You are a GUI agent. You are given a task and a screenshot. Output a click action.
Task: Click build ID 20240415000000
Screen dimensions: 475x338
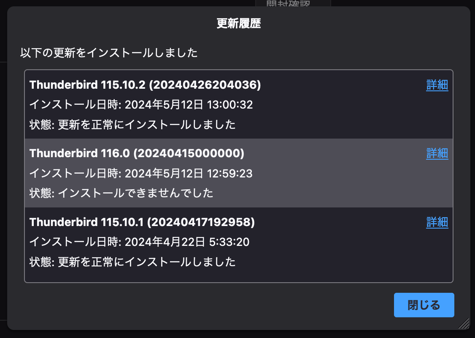point(188,153)
